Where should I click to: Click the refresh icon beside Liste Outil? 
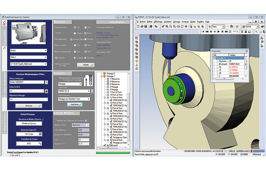pos(92,91)
